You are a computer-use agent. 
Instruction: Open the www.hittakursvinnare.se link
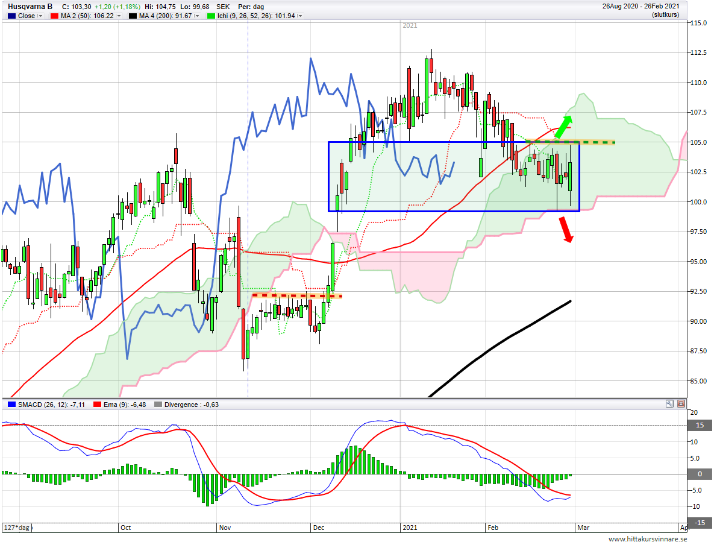click(648, 538)
